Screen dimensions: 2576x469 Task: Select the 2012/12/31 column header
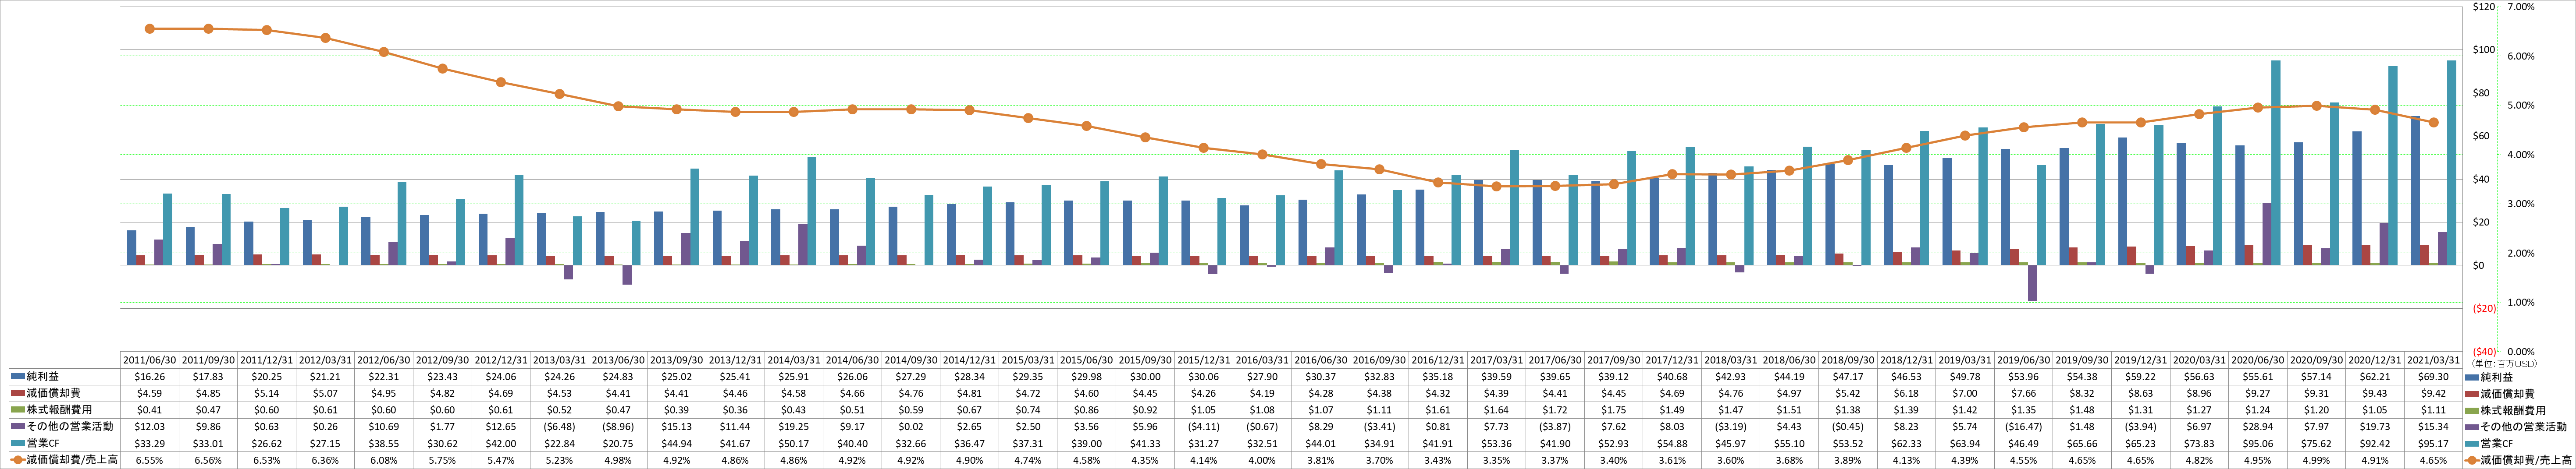[x=501, y=360]
